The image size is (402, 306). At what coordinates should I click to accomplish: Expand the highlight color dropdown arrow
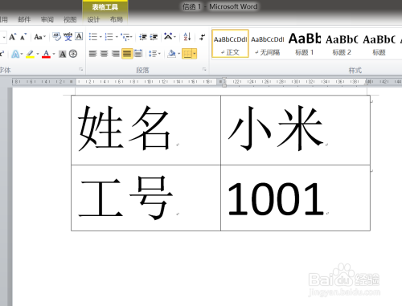(38, 54)
